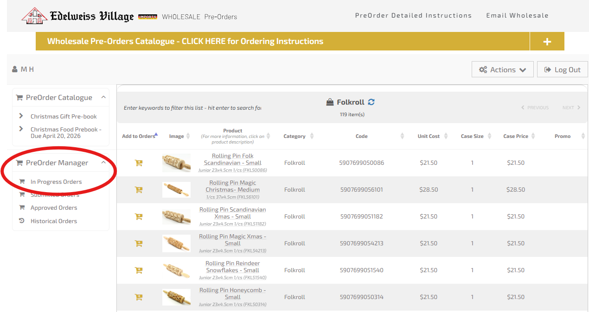Viewport: 589px width, 312px height.
Task: Add Rolling Pin Honeycomb Small to order
Action: coord(138,297)
